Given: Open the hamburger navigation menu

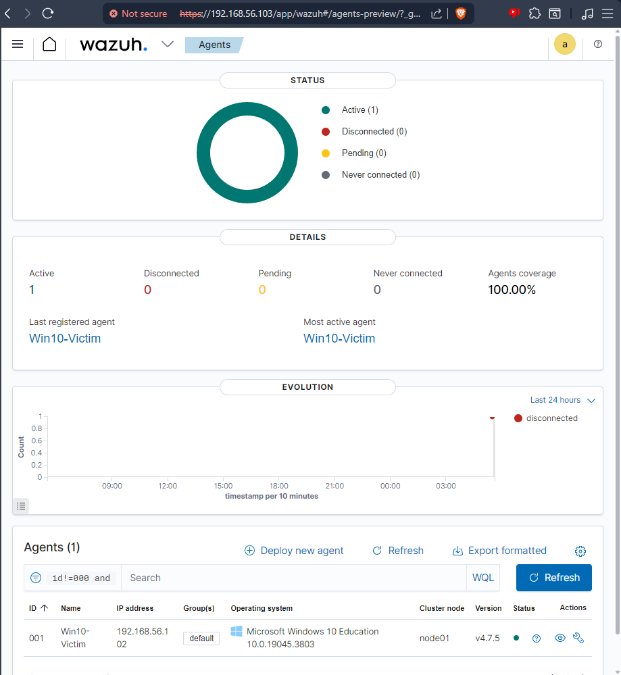Looking at the screenshot, I should [x=18, y=44].
